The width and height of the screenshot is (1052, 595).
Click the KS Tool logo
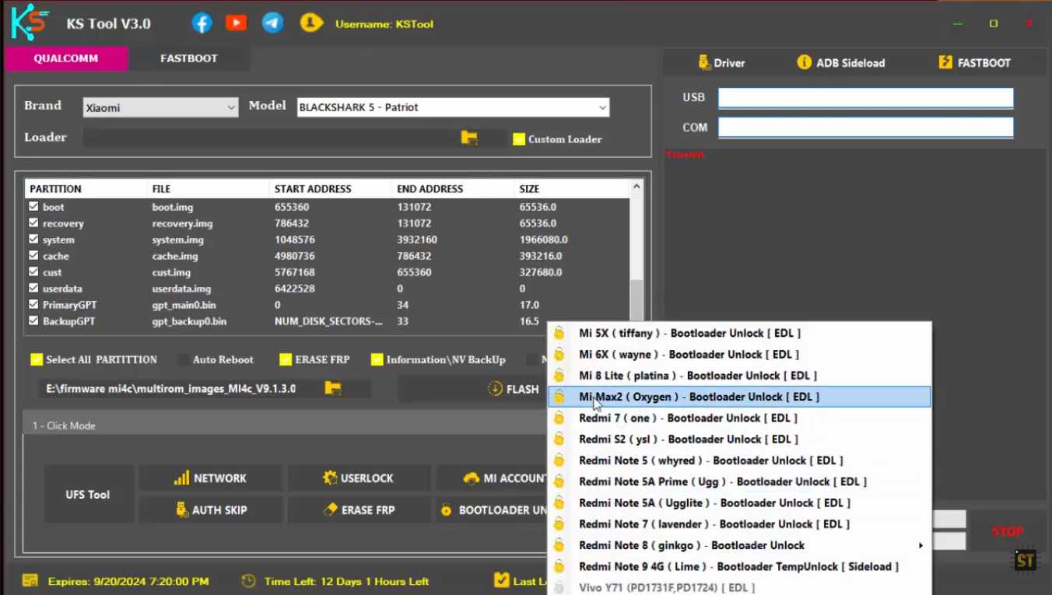[x=30, y=23]
